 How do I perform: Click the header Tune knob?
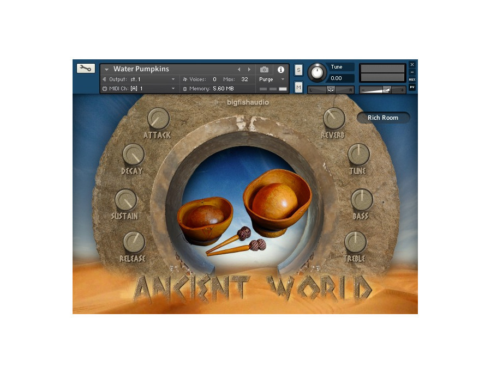[x=317, y=73]
